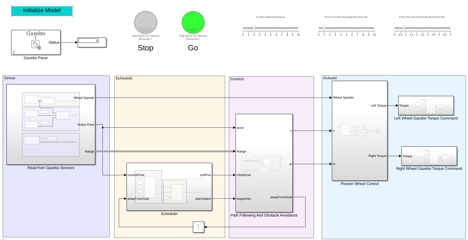This screenshot has height=240, width=468.
Task: Select Left Wheel Gazebo Torque Command block
Action: (426, 106)
